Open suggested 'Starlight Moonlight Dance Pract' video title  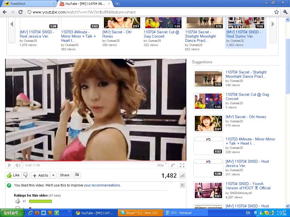[246, 74]
